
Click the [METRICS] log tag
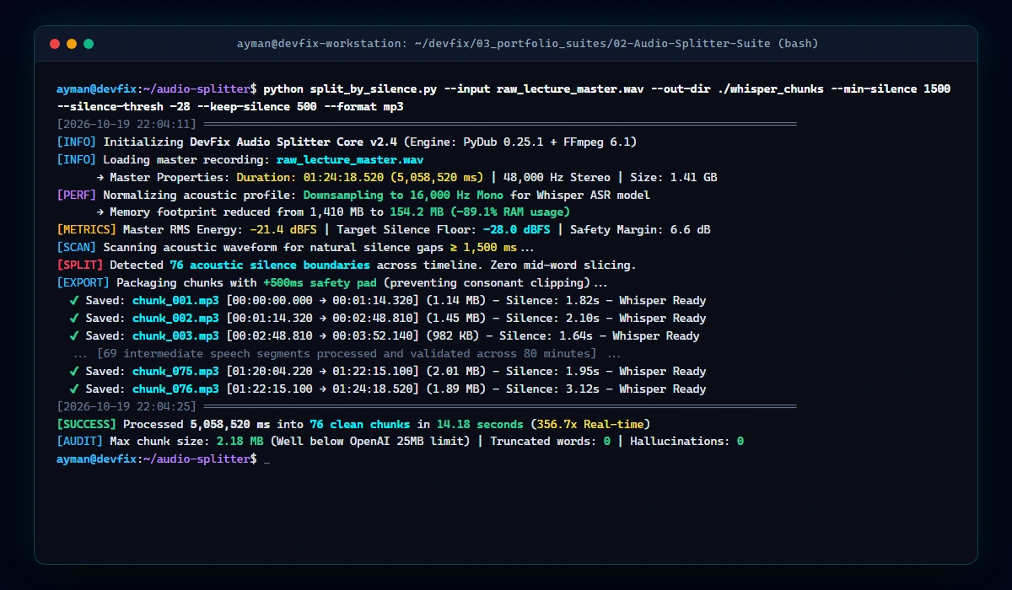pos(86,230)
